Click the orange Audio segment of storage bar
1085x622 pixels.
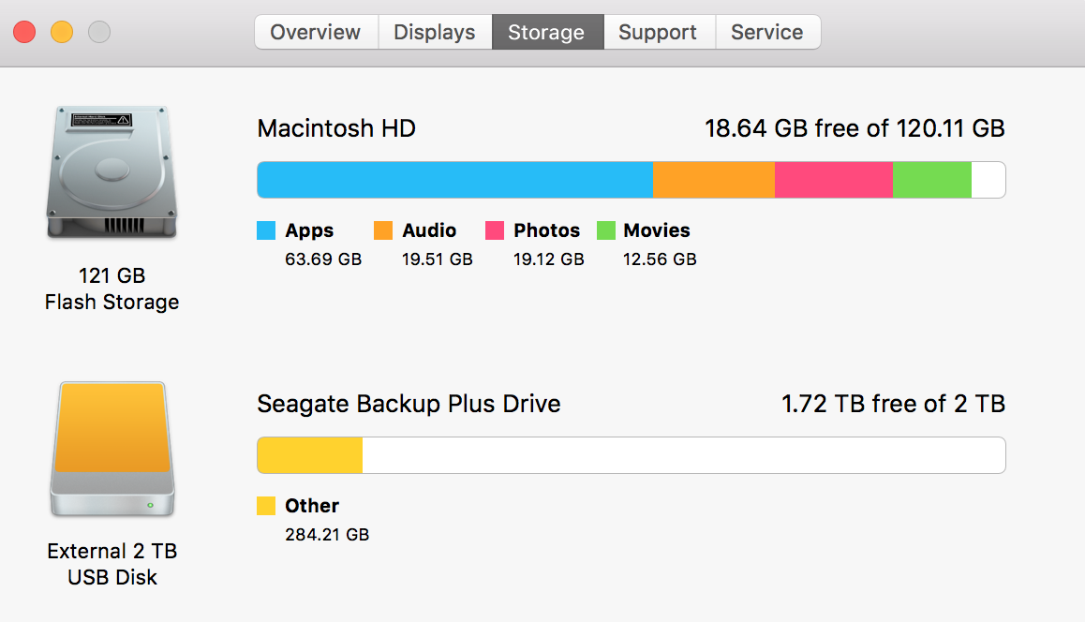[713, 180]
